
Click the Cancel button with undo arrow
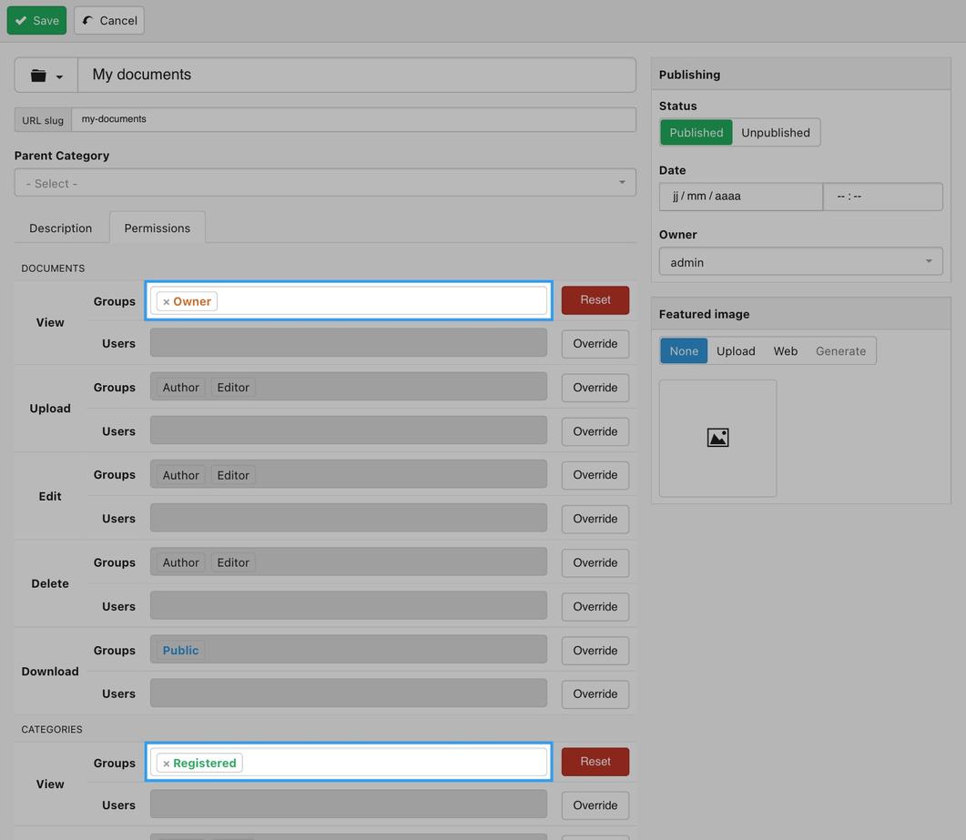tap(109, 20)
